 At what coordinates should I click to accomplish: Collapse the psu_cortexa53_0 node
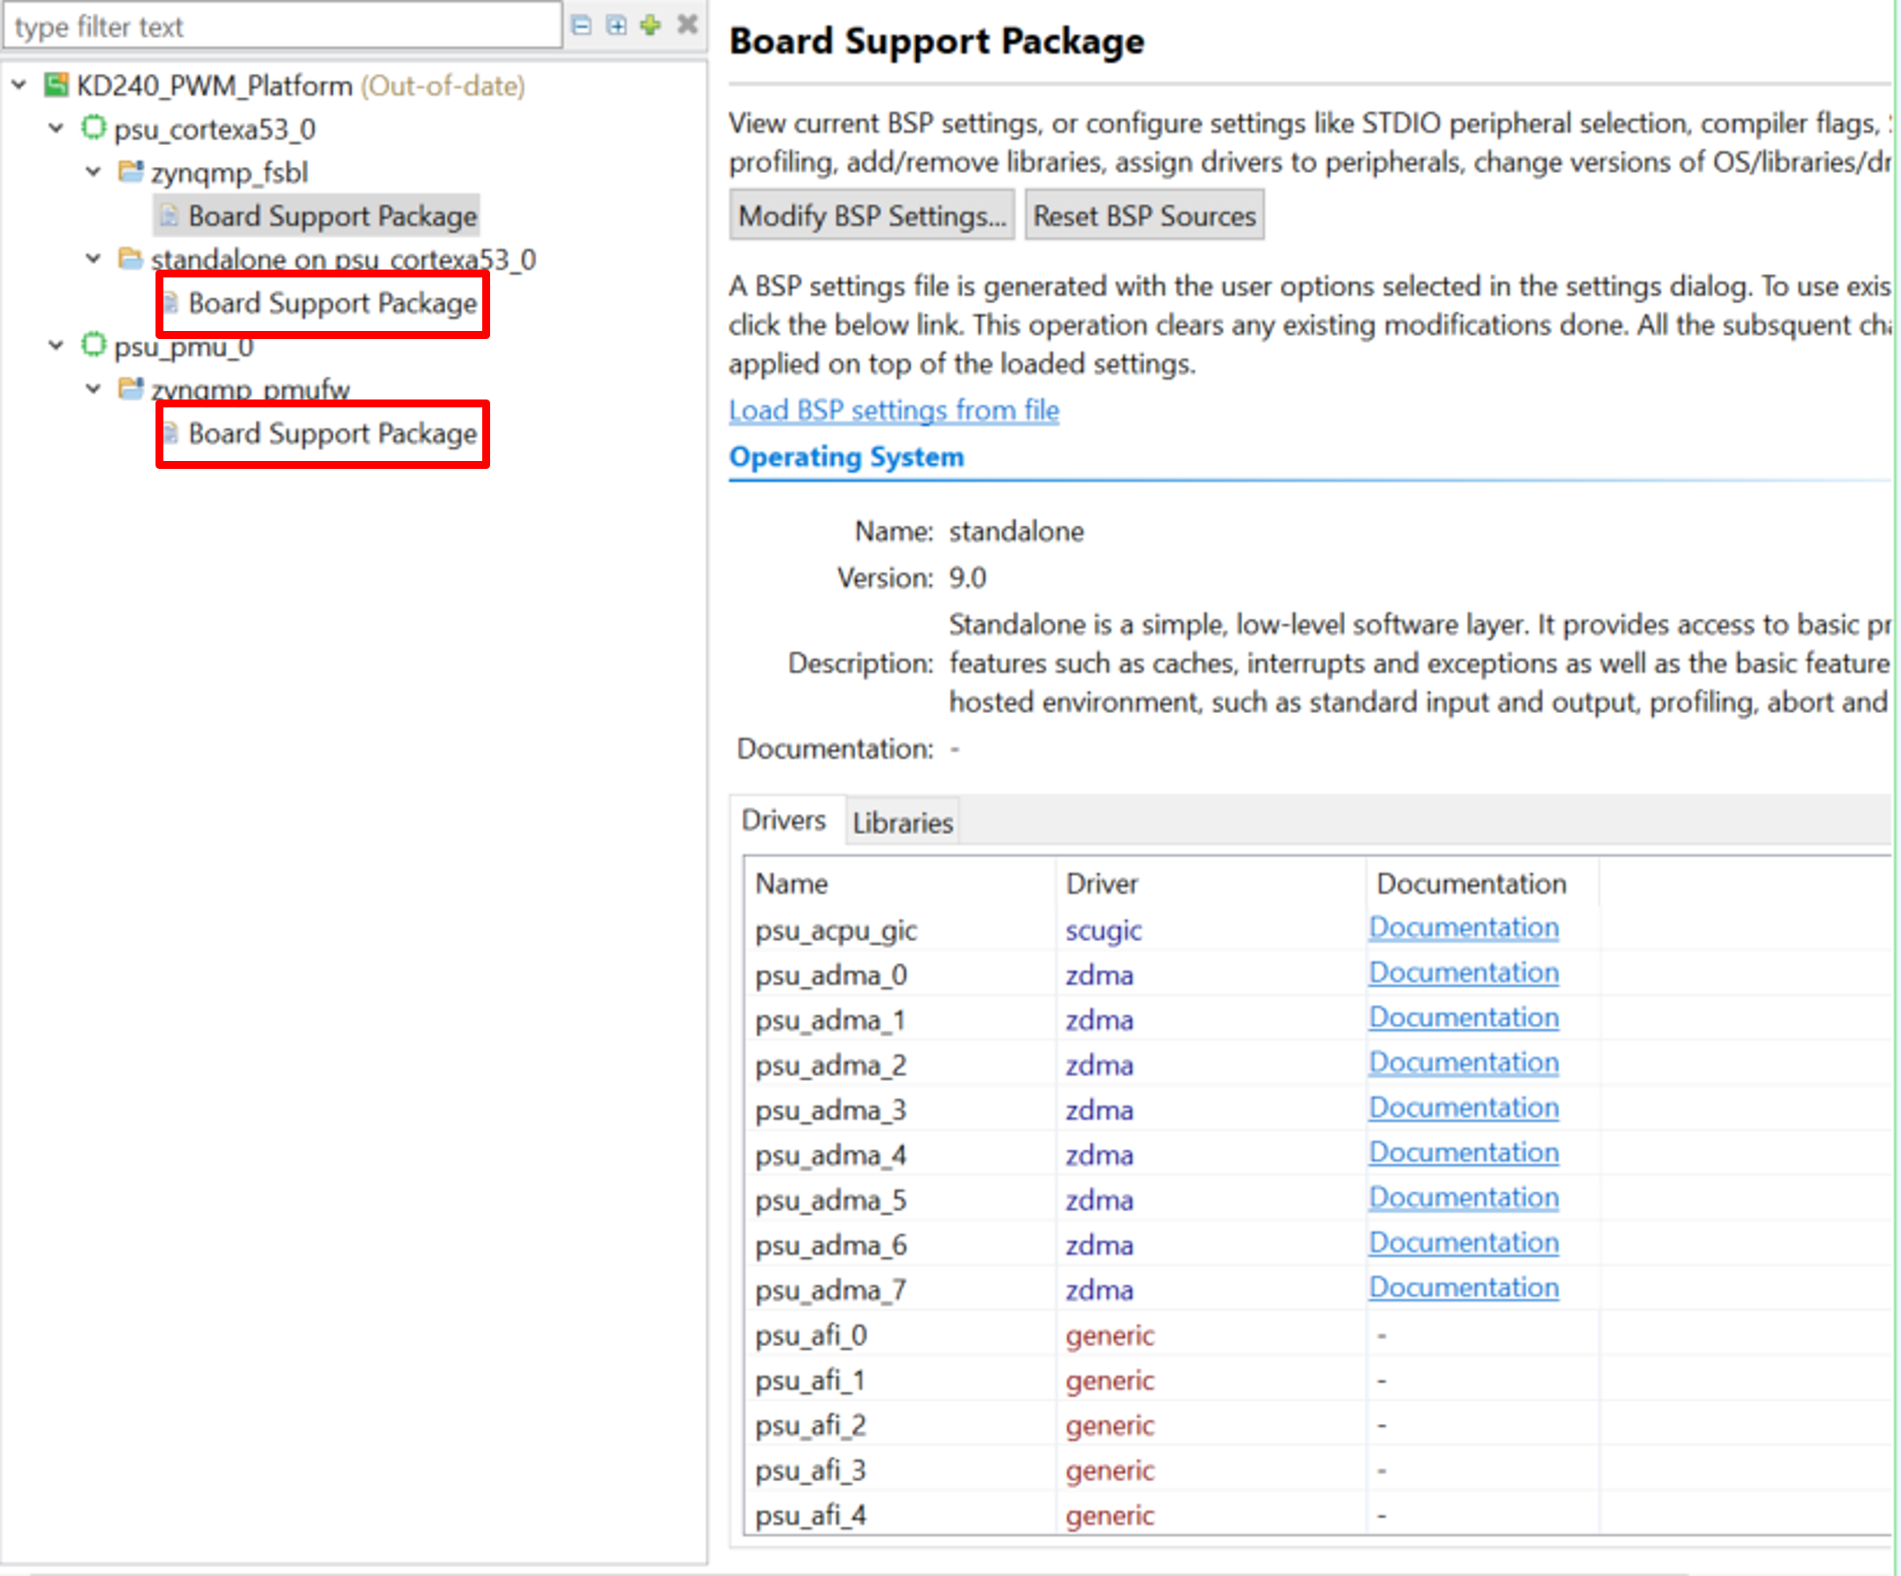pos(56,128)
